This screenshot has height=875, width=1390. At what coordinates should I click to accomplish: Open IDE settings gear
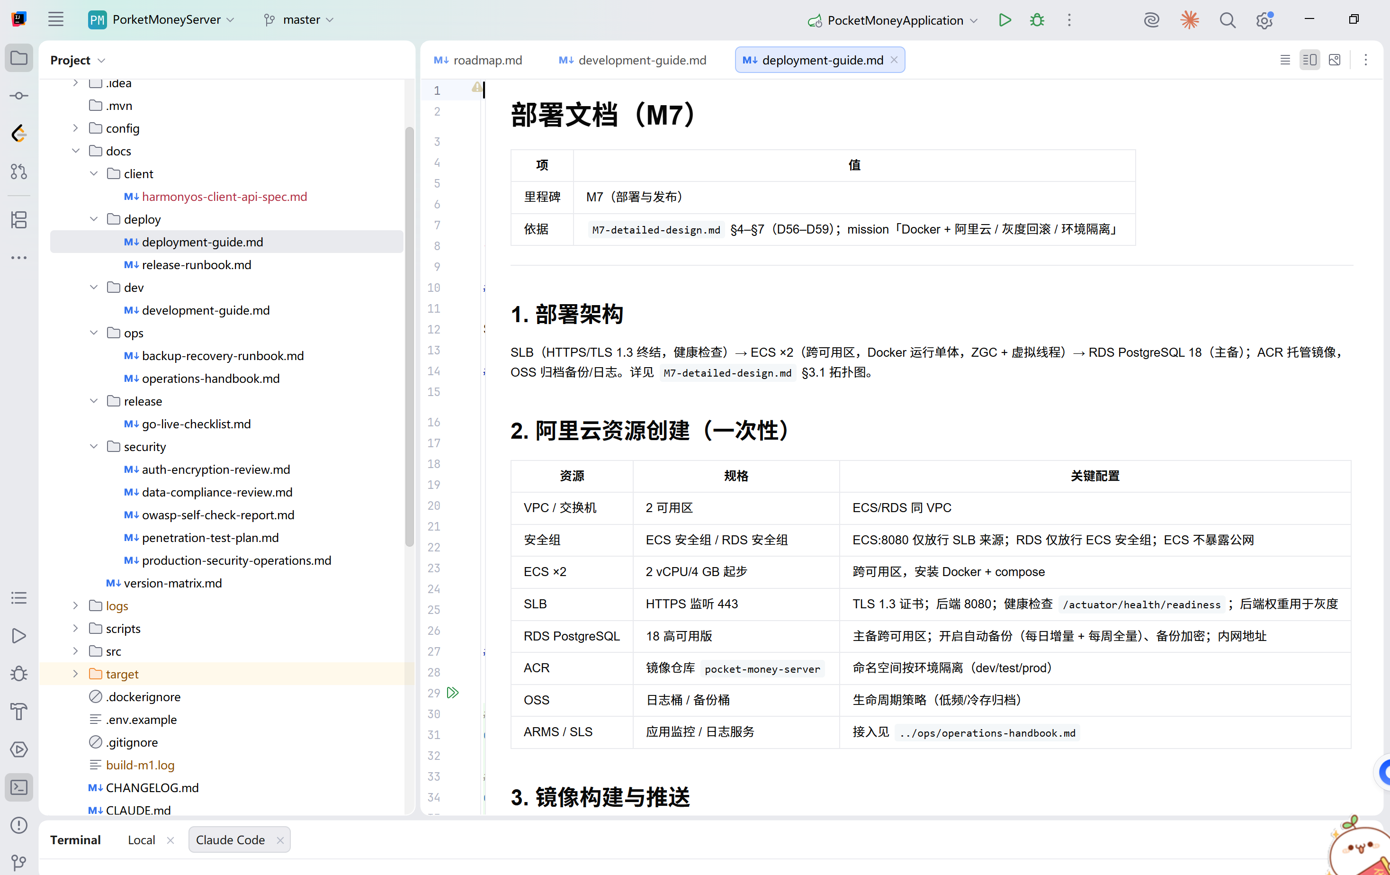tap(1265, 20)
